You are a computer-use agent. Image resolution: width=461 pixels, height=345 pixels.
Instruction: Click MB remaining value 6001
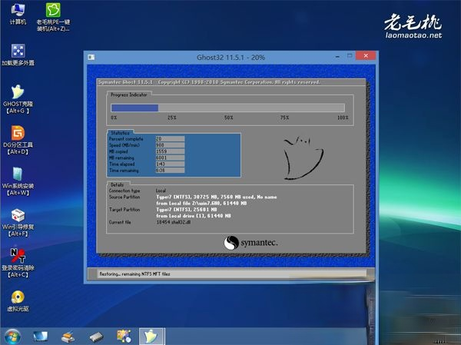pos(170,158)
